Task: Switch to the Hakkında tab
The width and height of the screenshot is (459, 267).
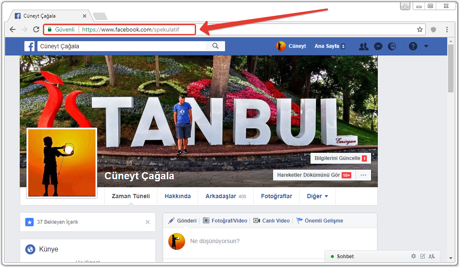Action: [x=178, y=196]
